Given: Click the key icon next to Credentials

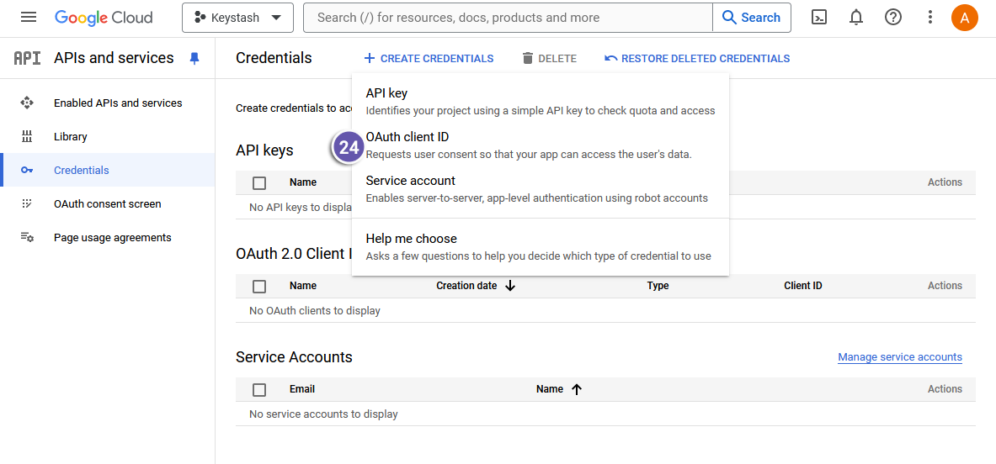Looking at the screenshot, I should (x=27, y=170).
